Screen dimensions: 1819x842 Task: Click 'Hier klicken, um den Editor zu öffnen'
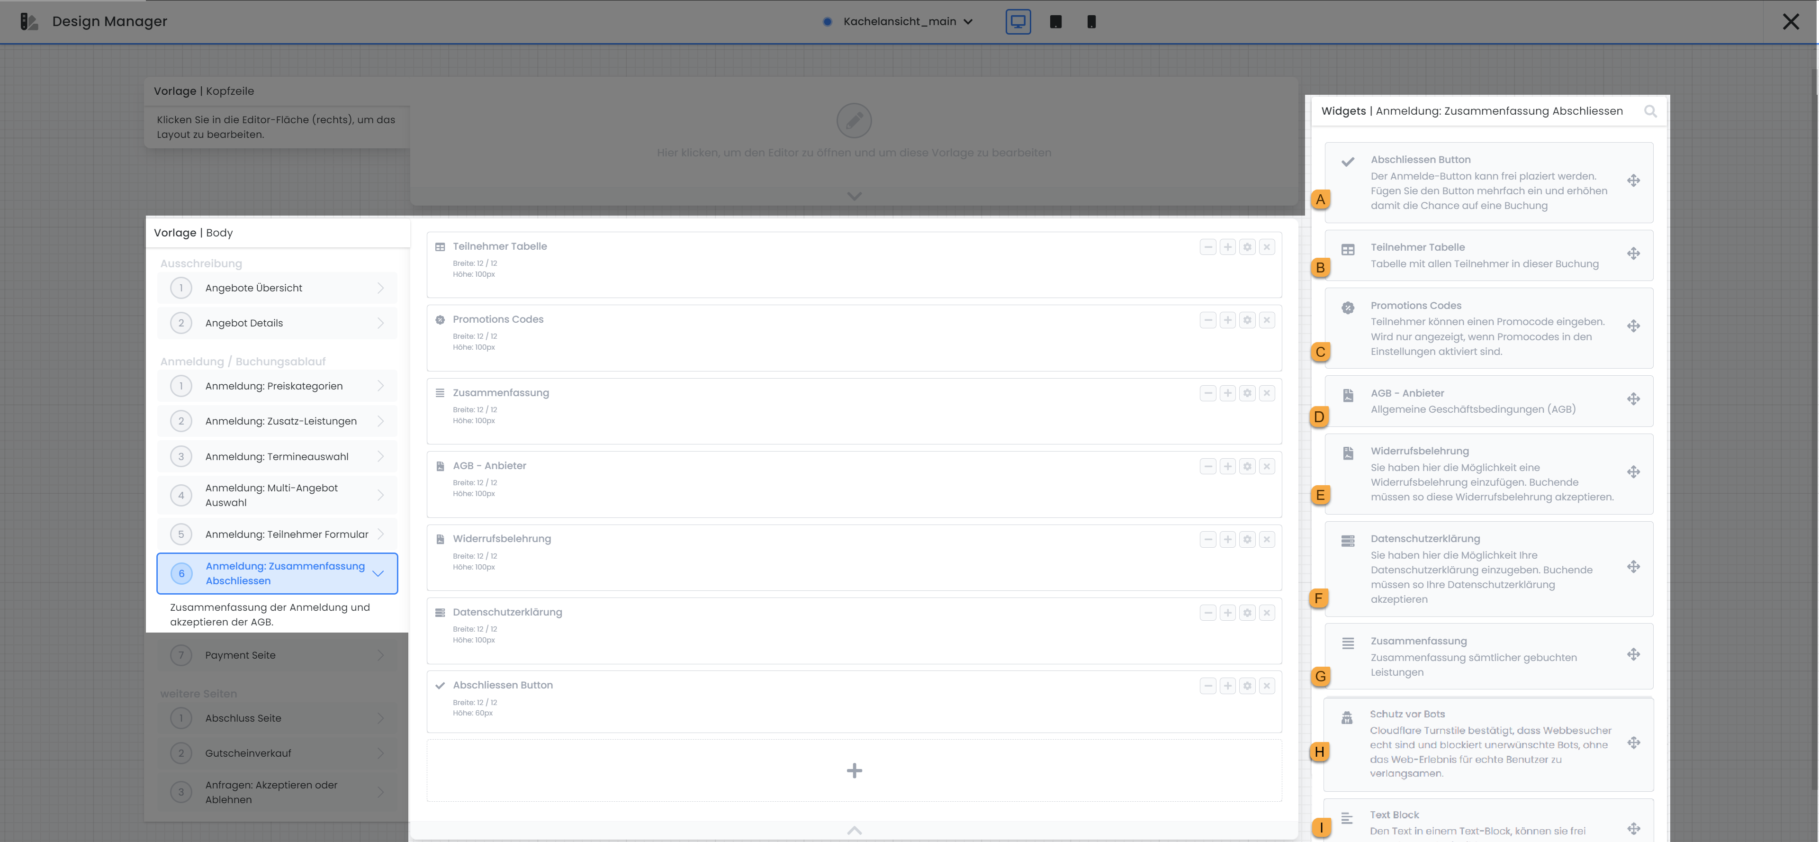pos(854,152)
